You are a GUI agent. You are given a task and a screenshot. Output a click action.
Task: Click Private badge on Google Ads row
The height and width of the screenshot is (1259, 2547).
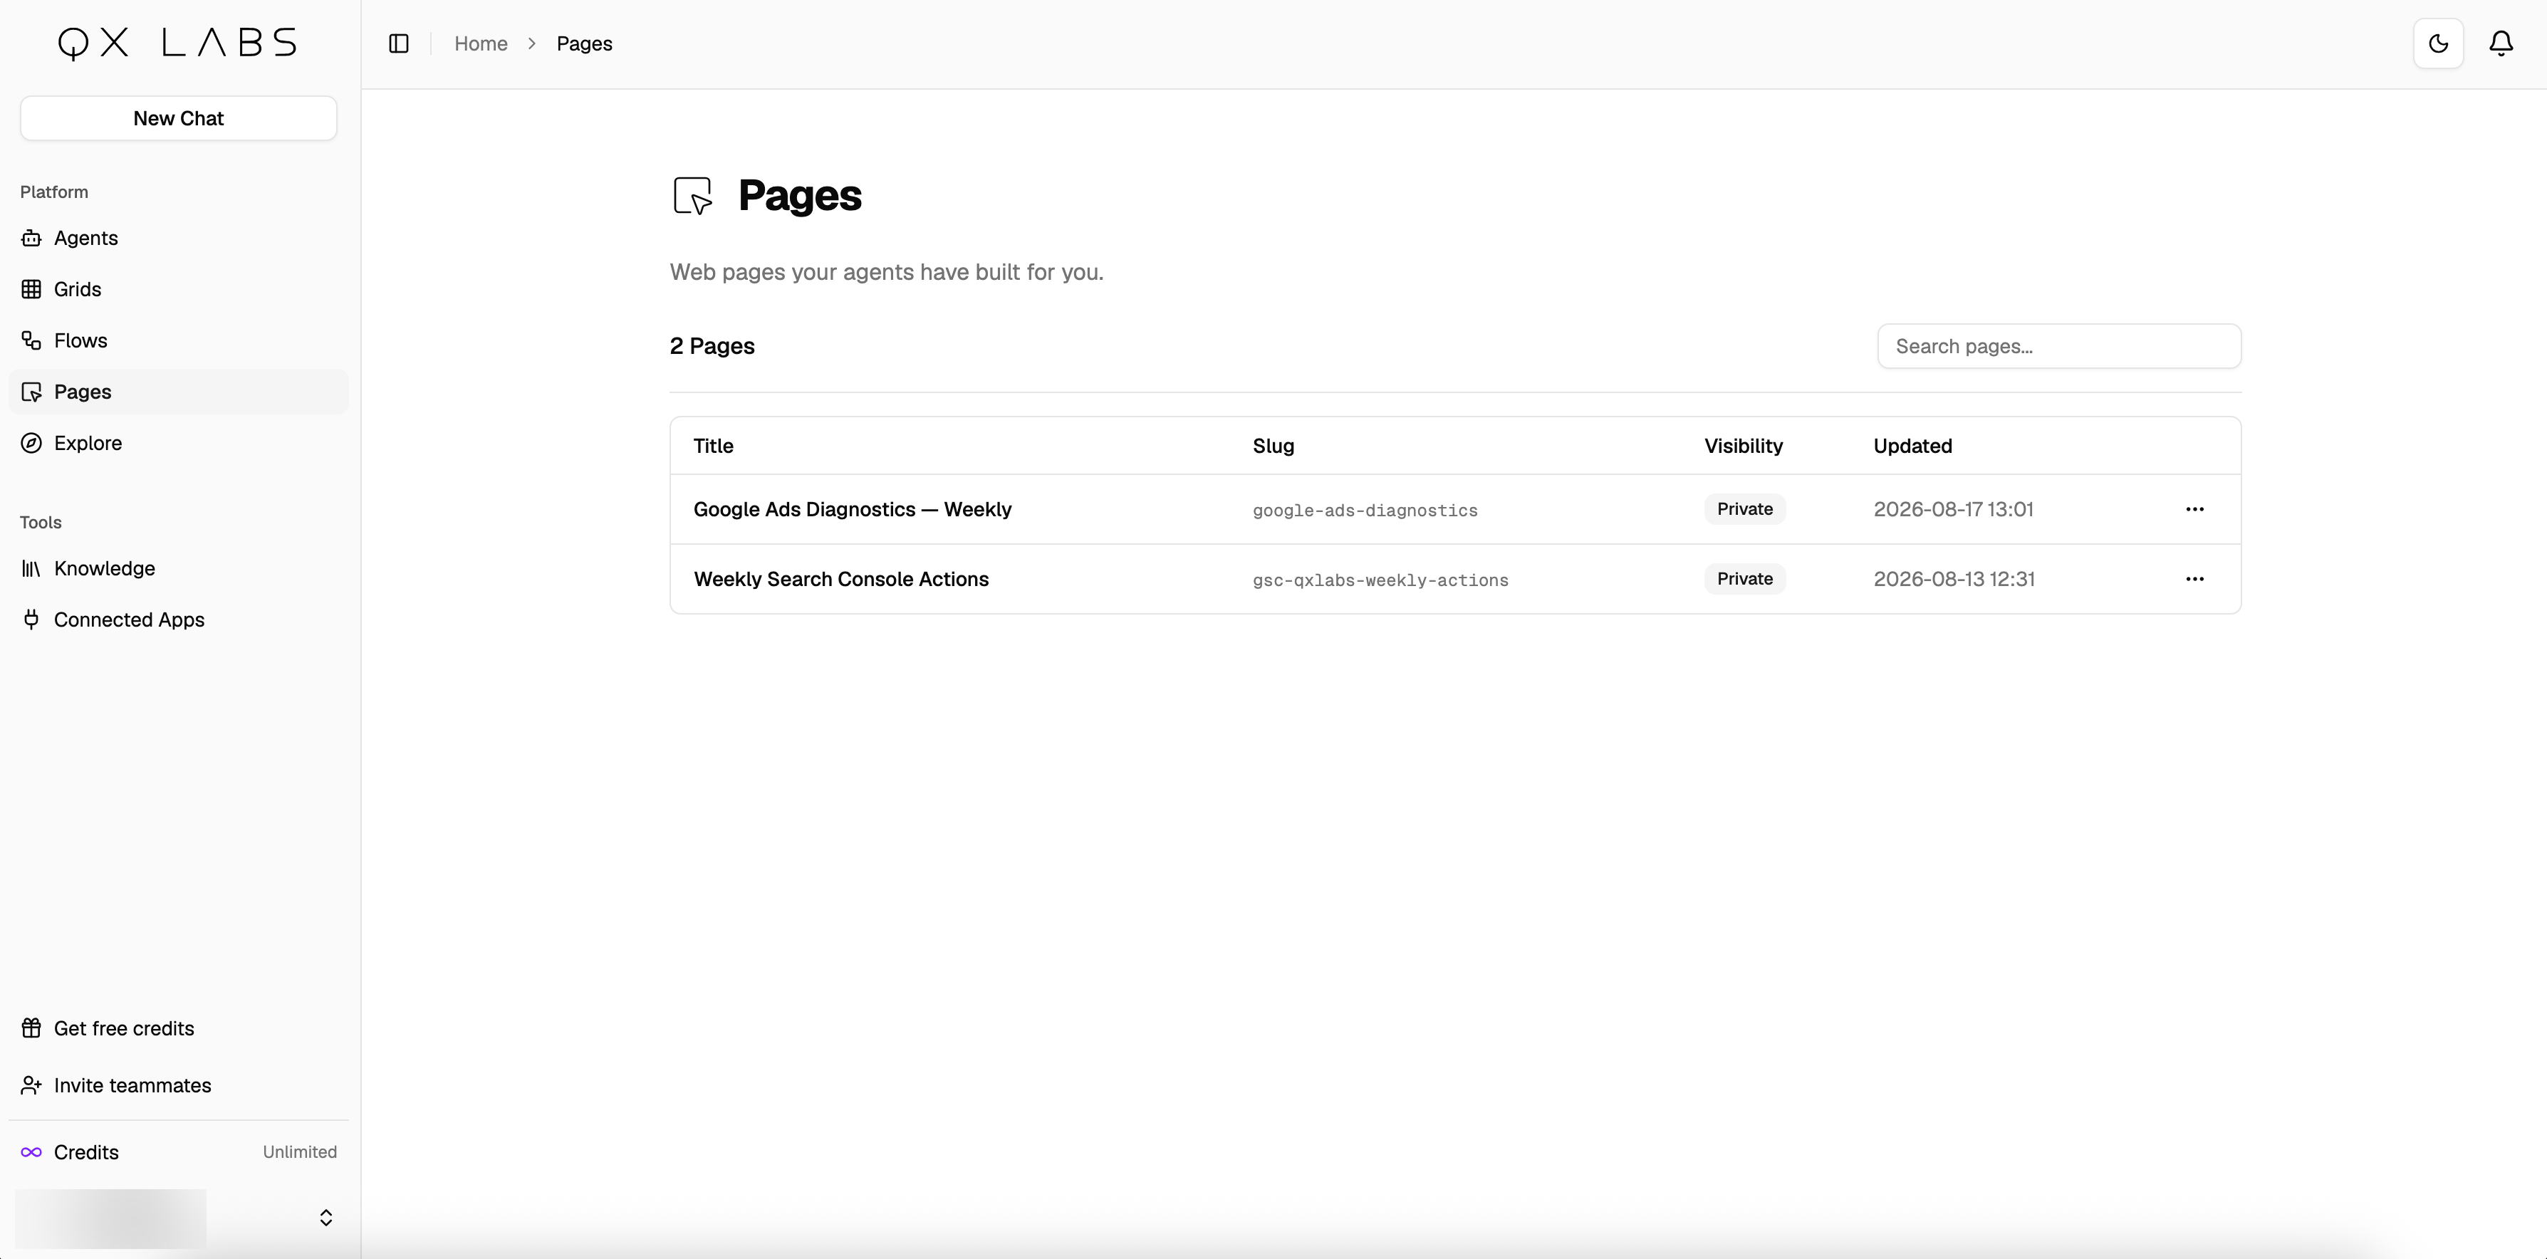click(1744, 509)
